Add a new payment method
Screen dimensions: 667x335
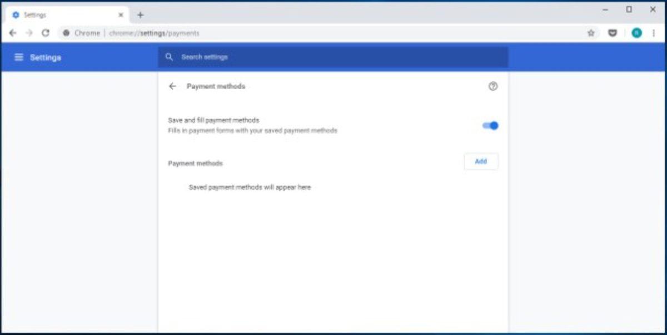pyautogui.click(x=480, y=161)
